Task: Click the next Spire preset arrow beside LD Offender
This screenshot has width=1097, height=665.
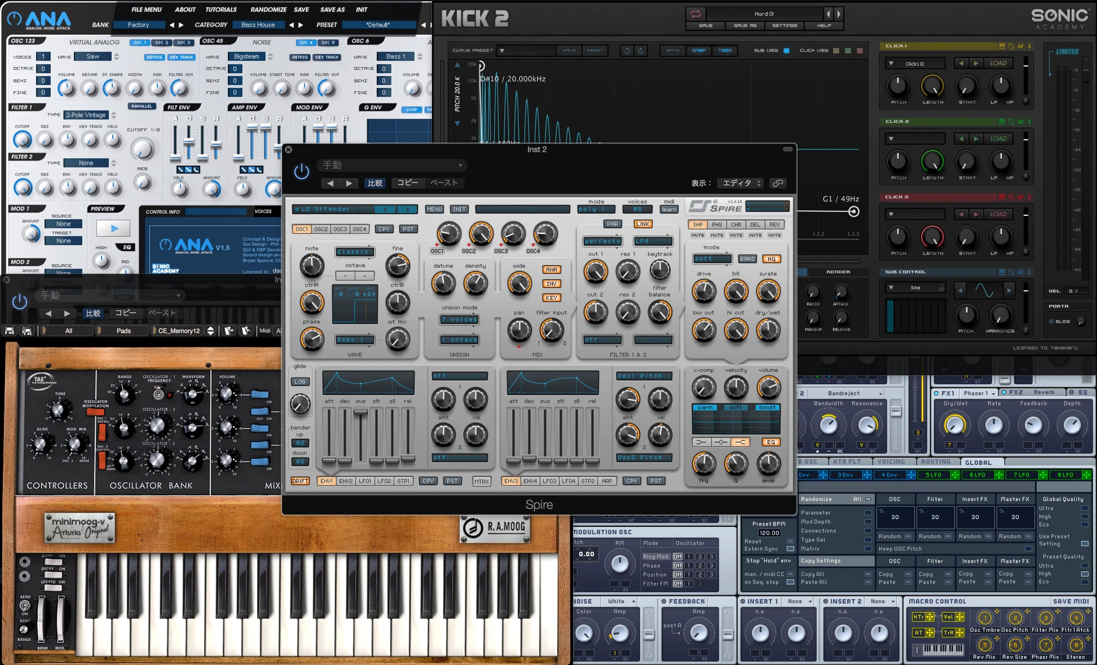Action: pos(408,209)
